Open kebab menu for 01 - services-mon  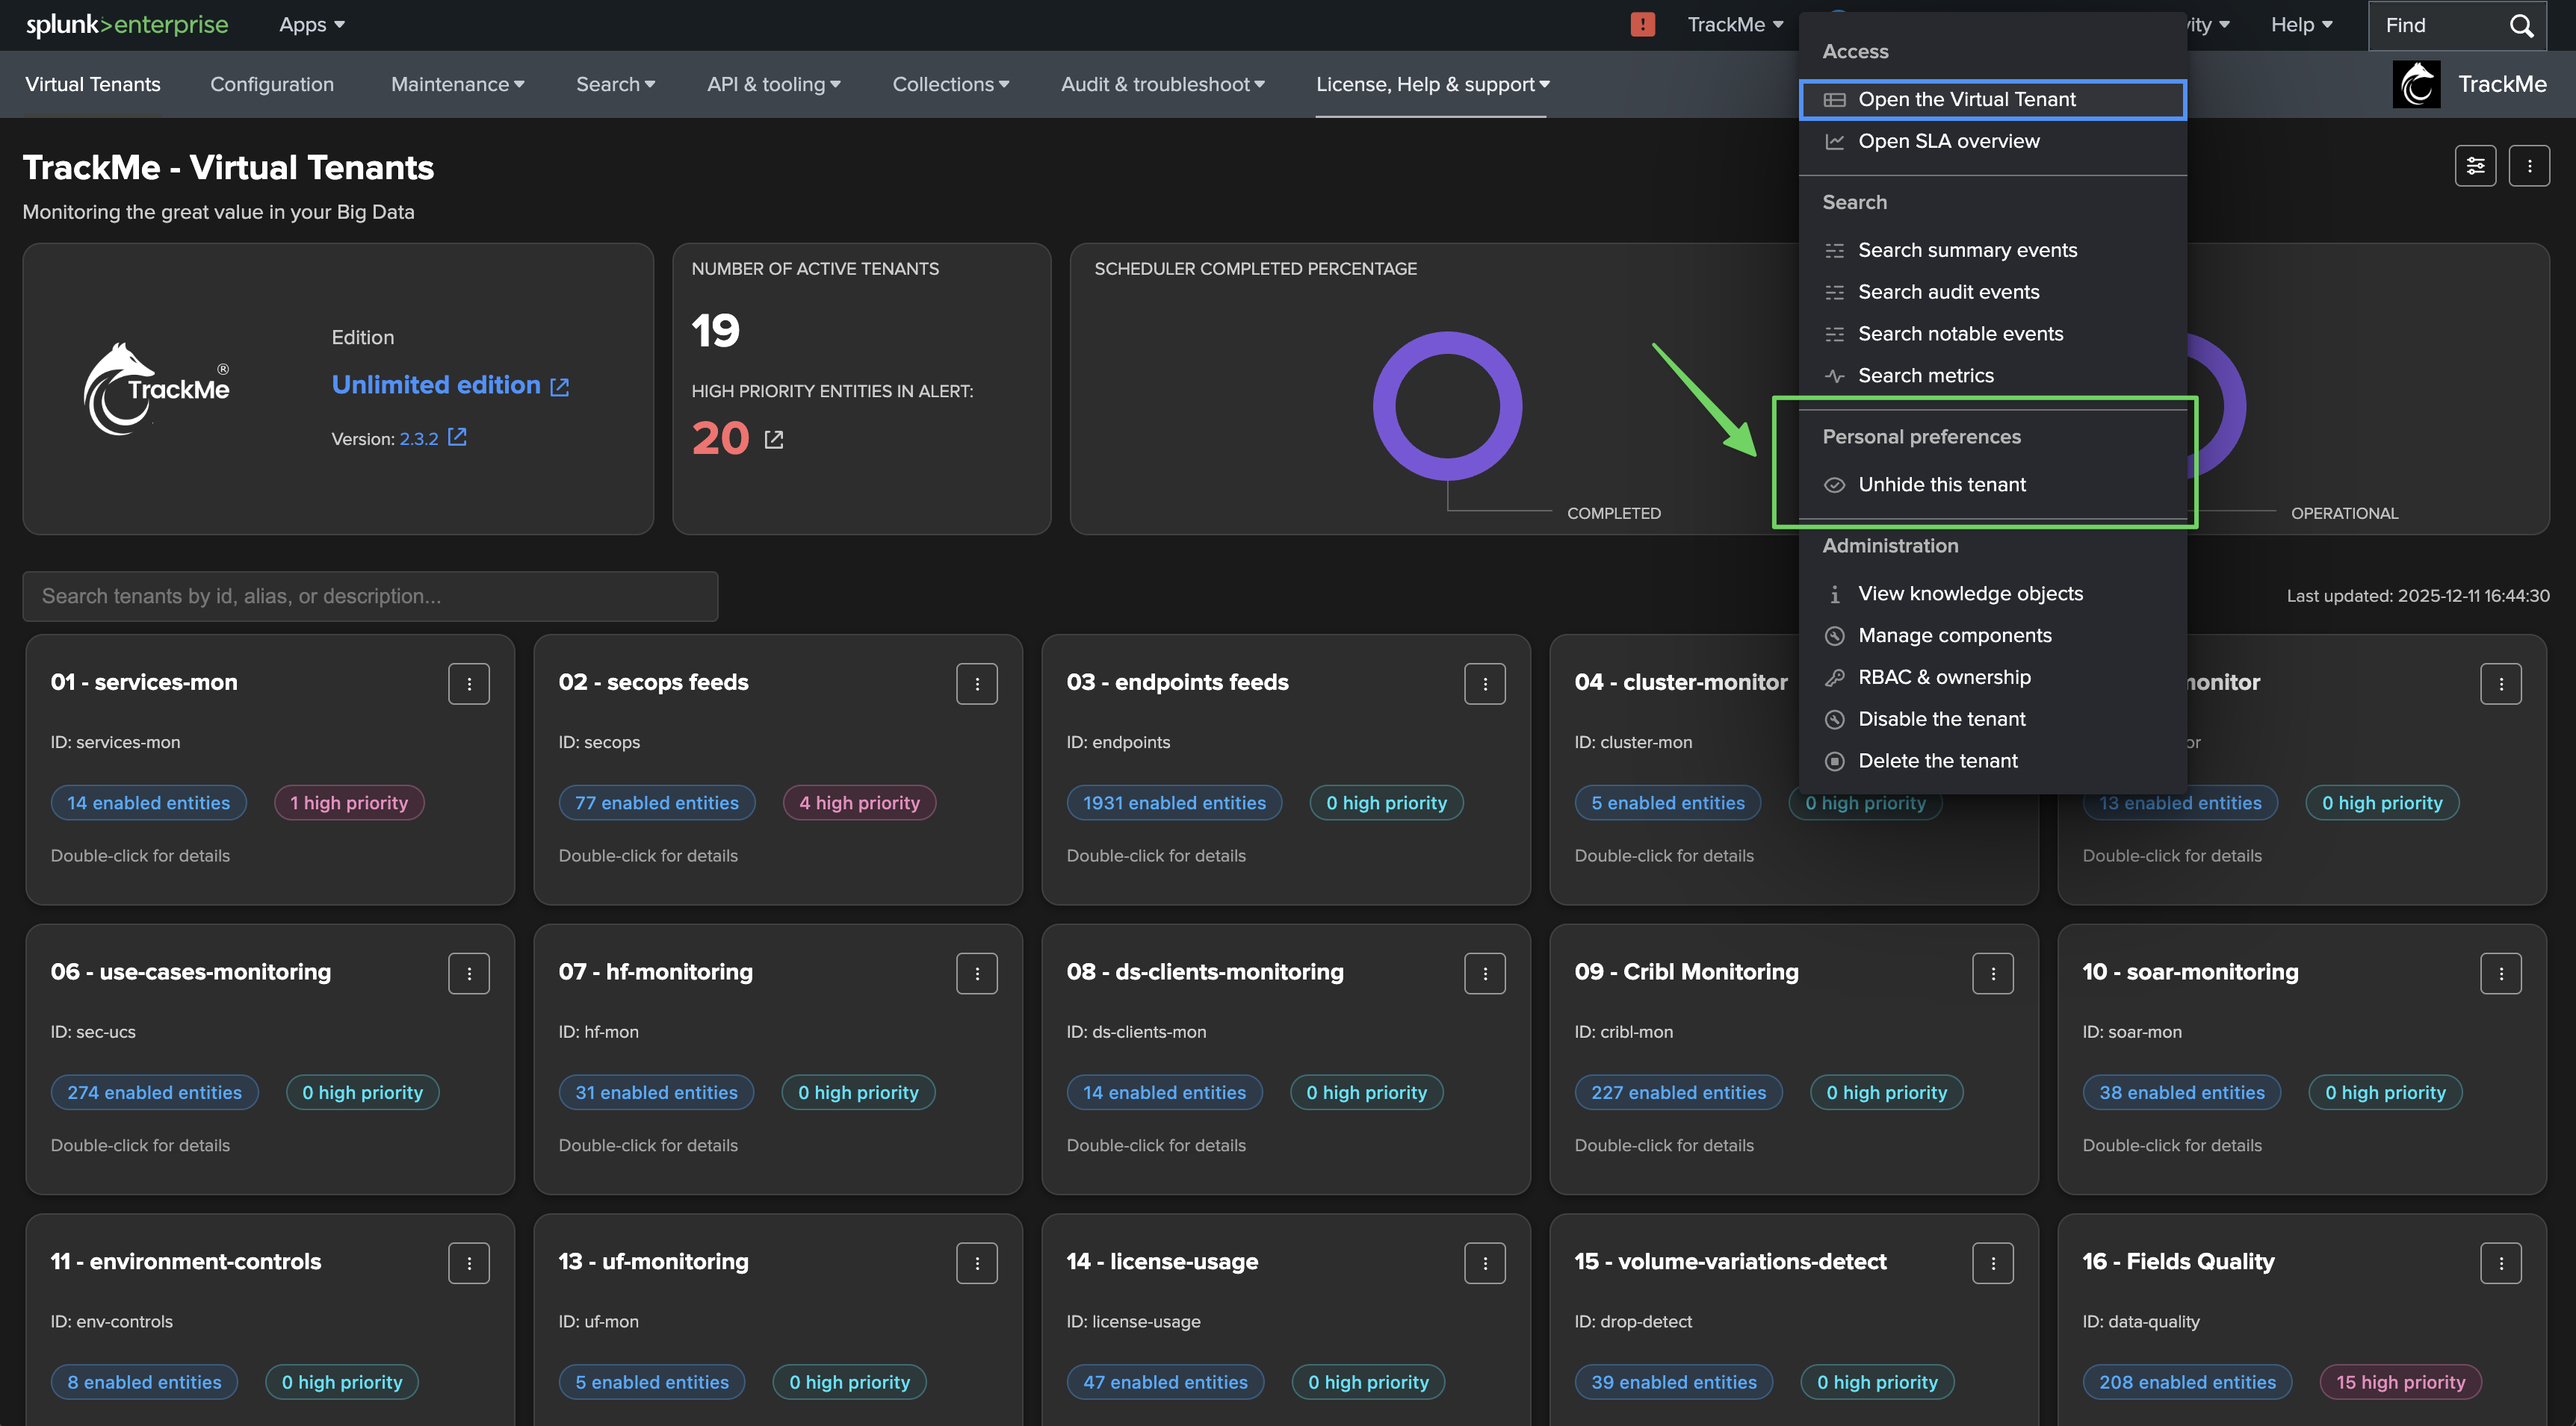tap(469, 684)
